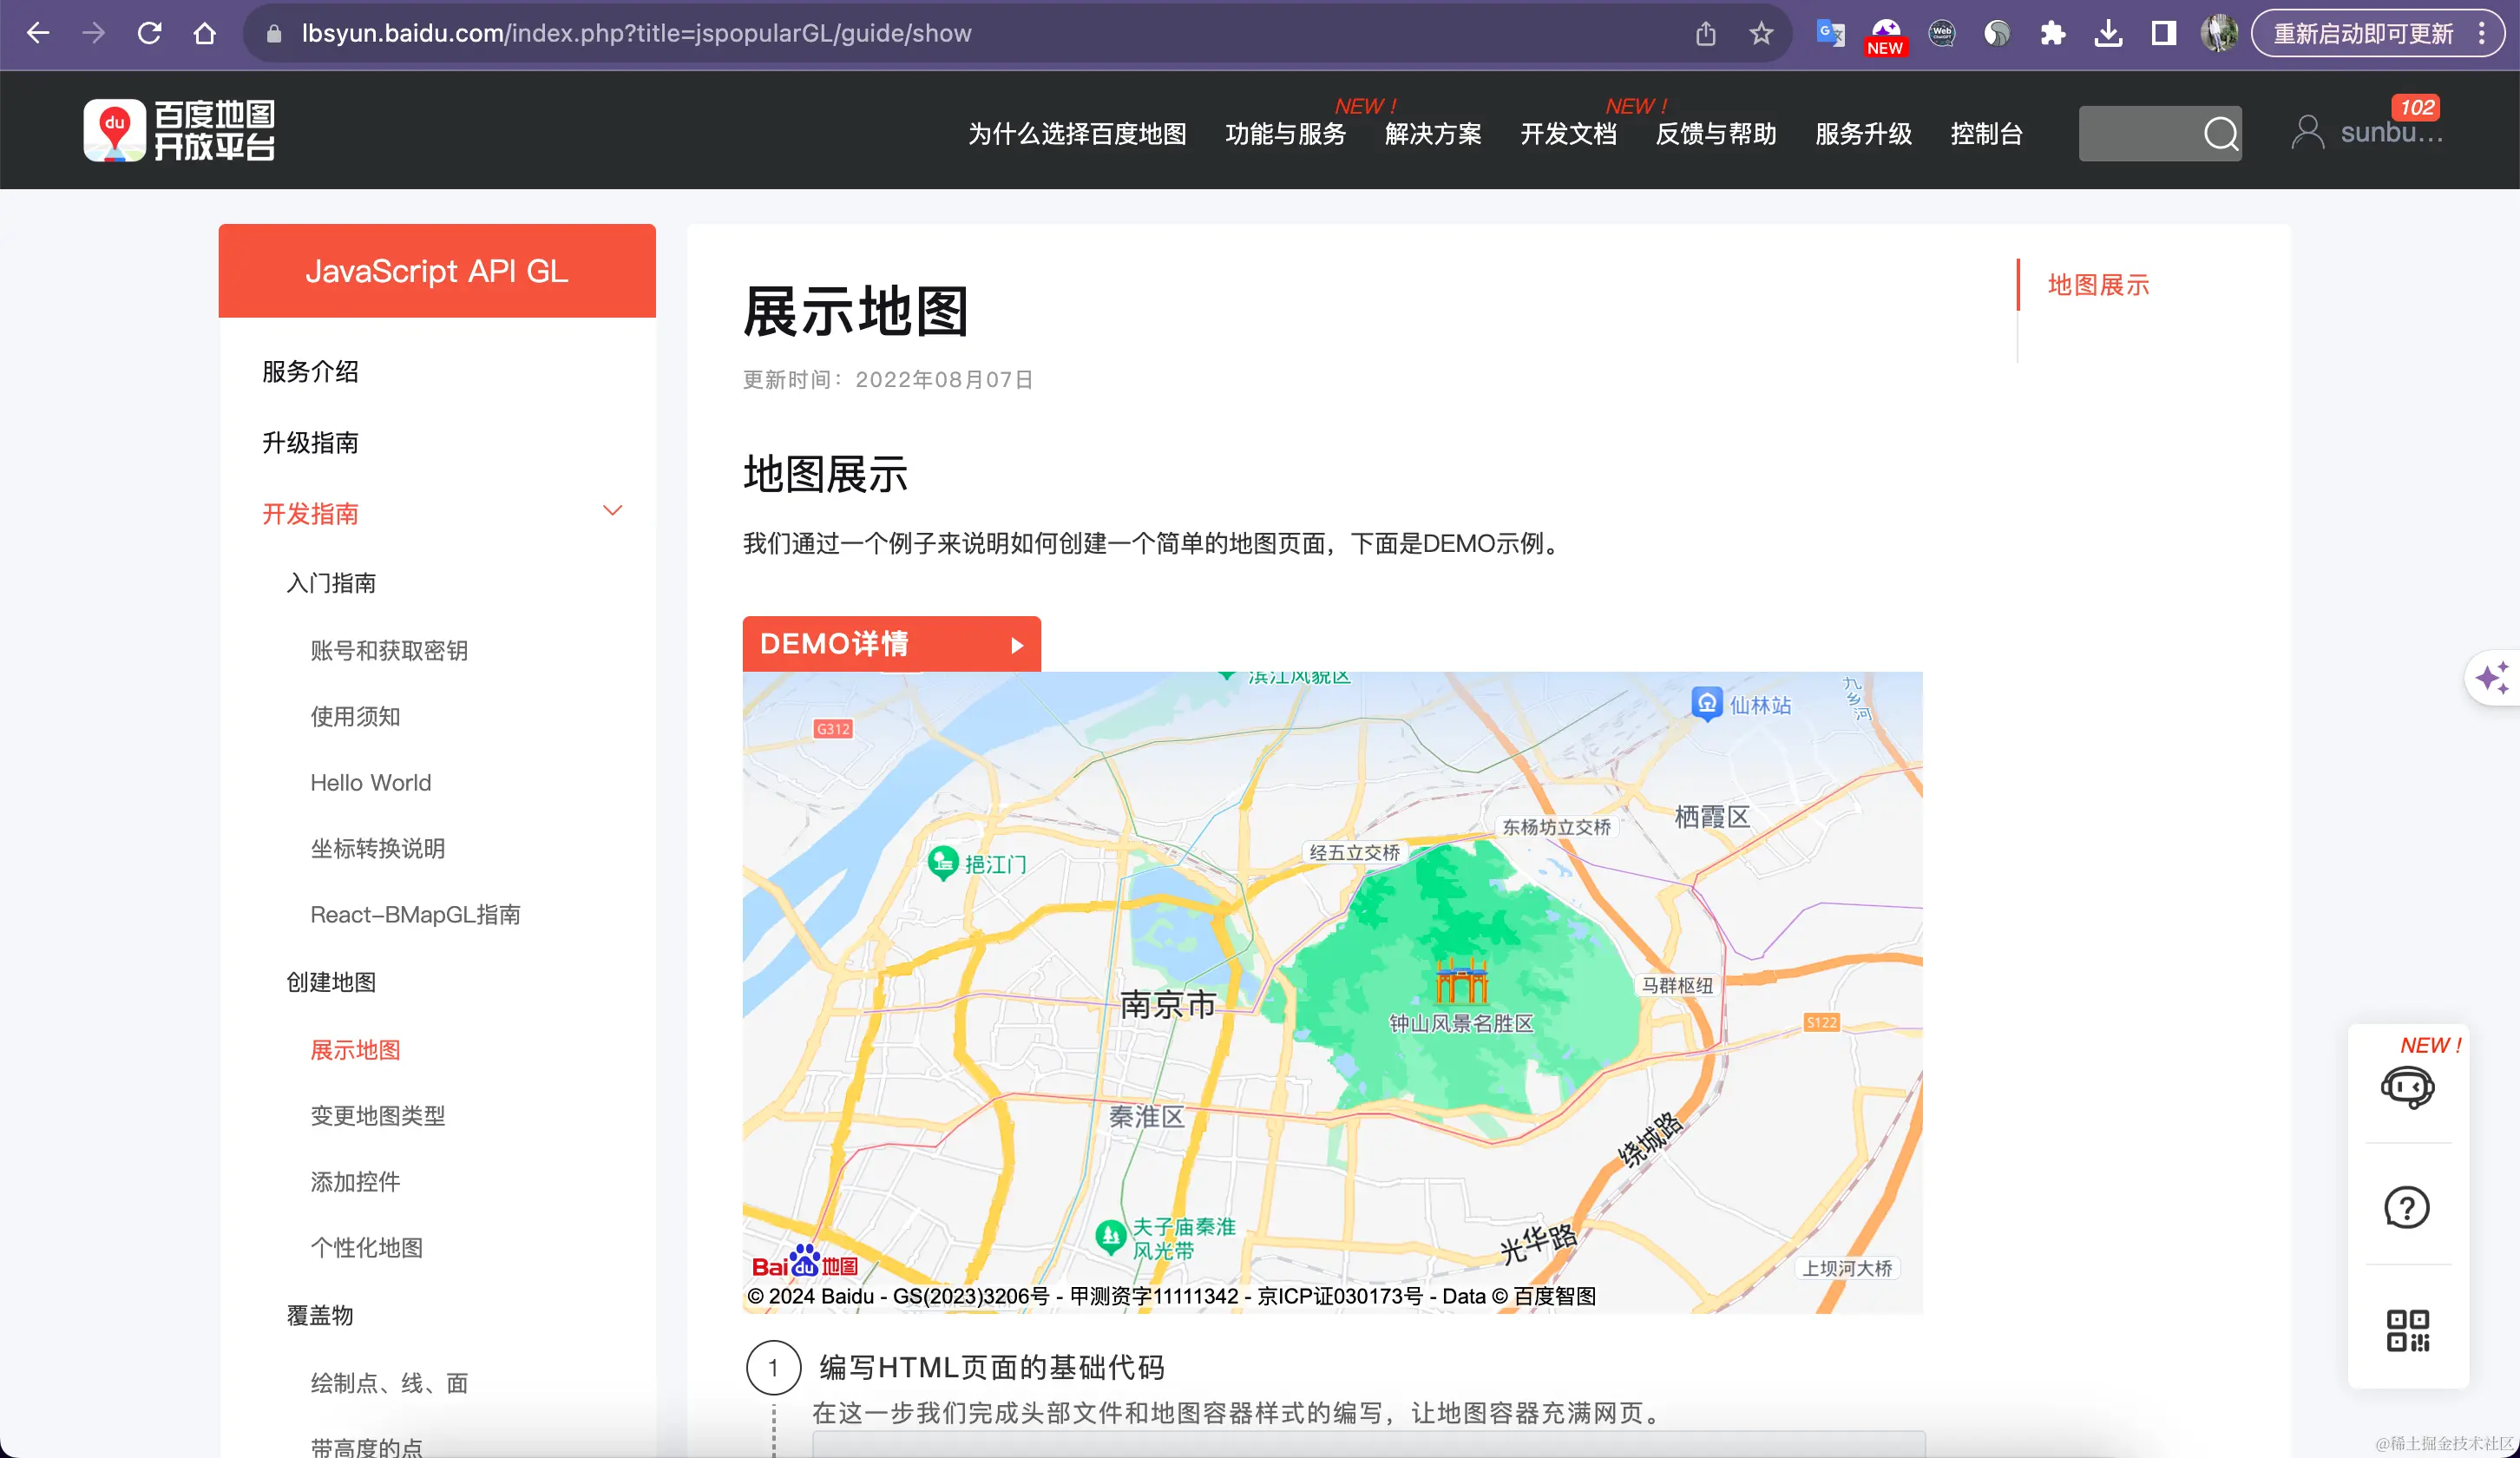Open 功能与服务 nav menu
Image resolution: width=2520 pixels, height=1458 pixels.
(1286, 134)
